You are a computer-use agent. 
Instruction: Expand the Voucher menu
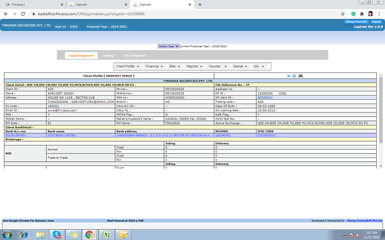(x=218, y=66)
